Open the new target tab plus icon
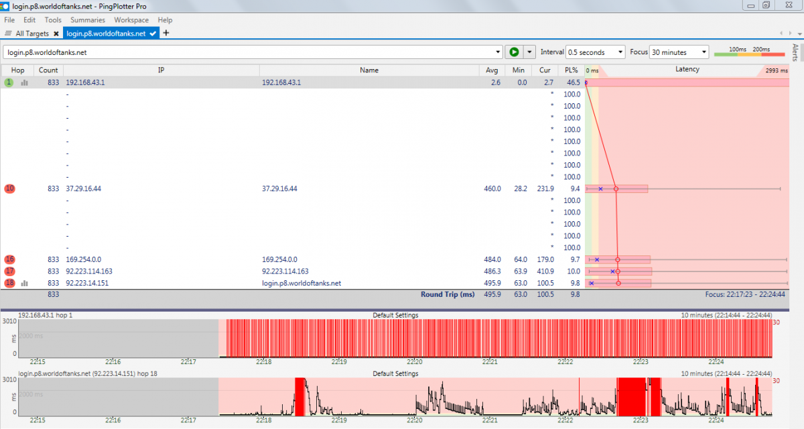Viewport: 804px width, 429px height. click(166, 33)
